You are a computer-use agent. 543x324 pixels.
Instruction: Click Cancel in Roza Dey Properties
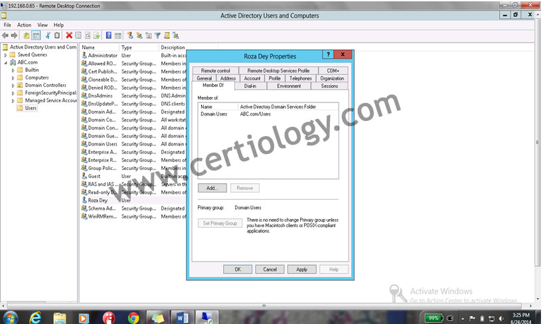270,270
